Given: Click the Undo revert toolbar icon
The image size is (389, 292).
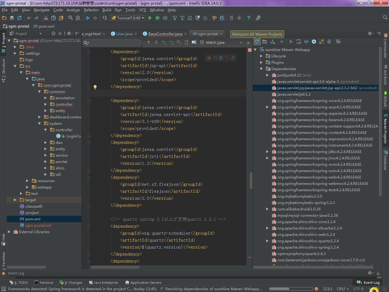Looking at the screenshot, I should 205,18.
